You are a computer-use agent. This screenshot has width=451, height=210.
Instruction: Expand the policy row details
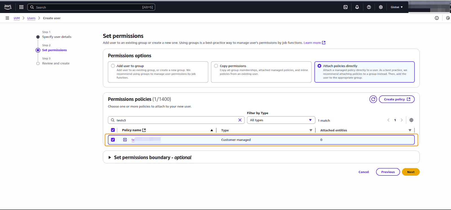125,140
